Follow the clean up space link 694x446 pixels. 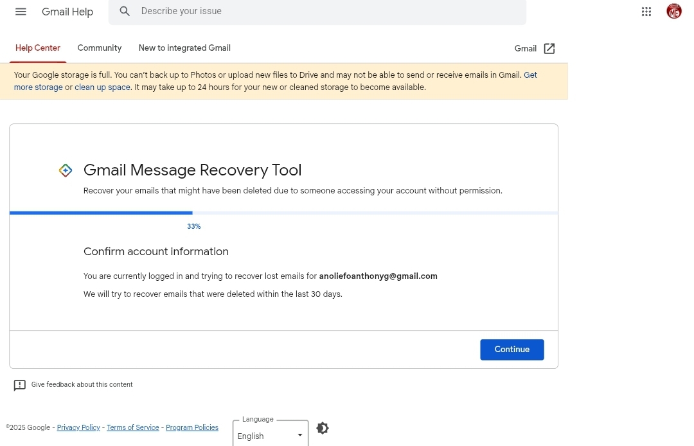click(102, 87)
